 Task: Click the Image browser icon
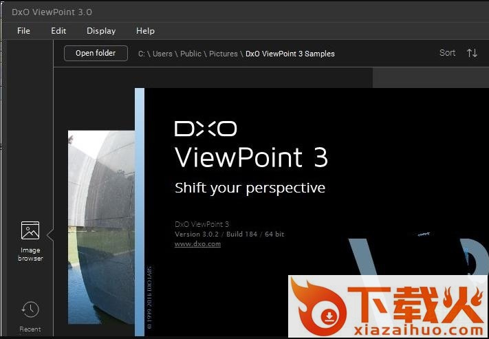click(x=30, y=230)
